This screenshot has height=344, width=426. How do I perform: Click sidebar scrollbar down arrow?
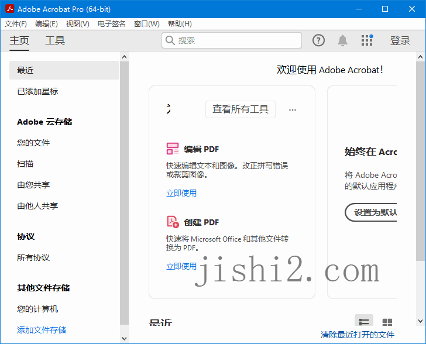click(x=125, y=339)
